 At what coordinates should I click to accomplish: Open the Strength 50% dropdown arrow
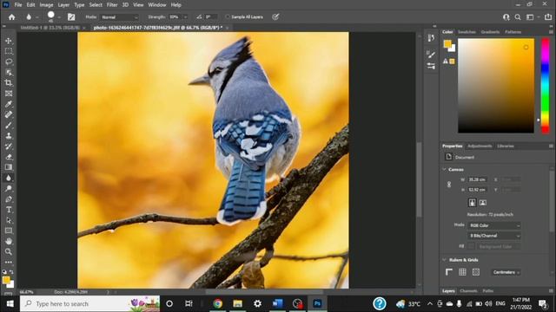185,17
